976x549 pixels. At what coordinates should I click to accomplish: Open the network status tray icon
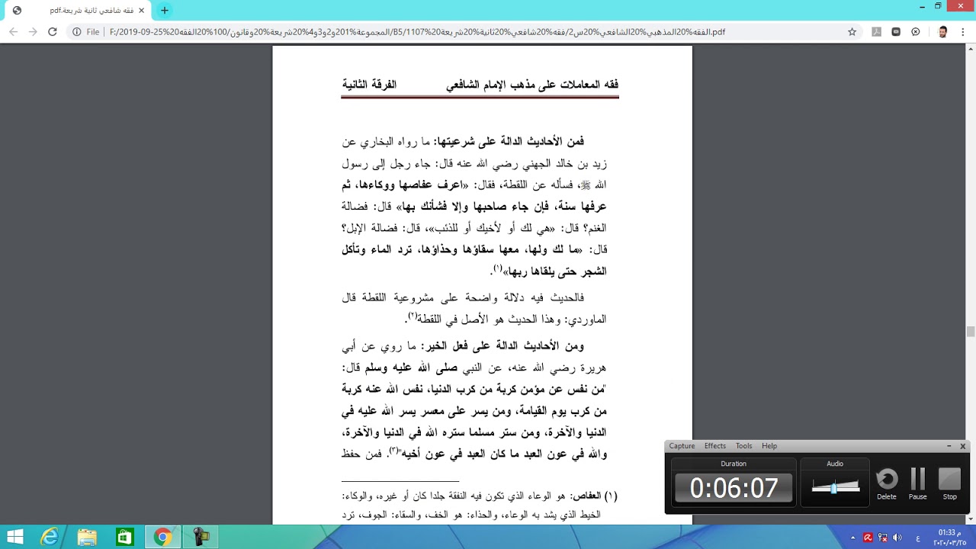882,538
